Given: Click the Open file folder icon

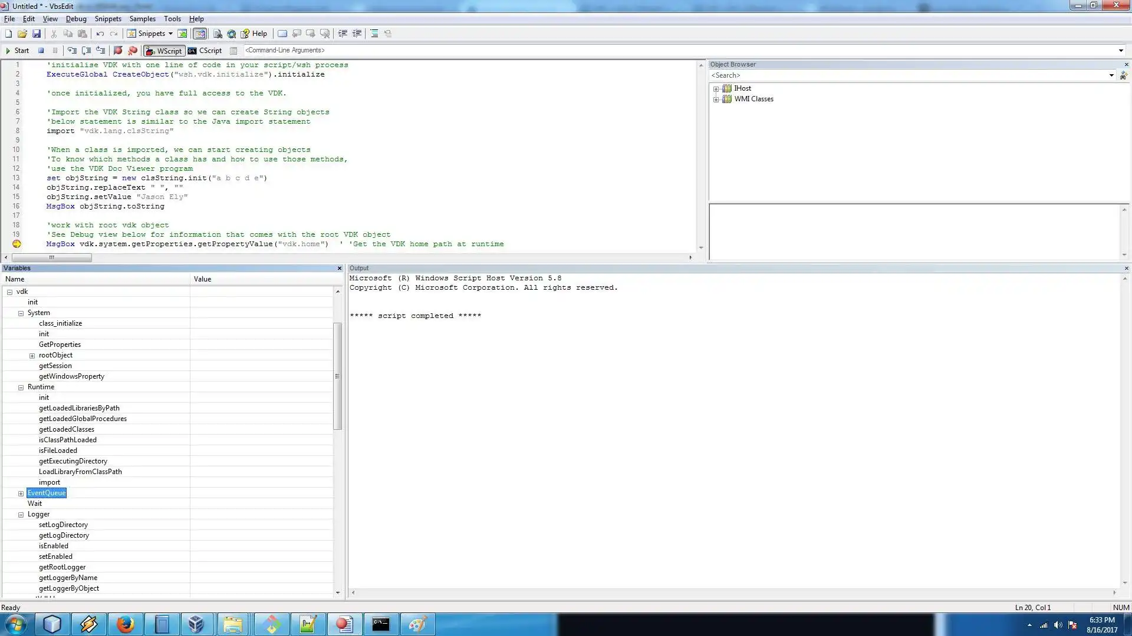Looking at the screenshot, I should pyautogui.click(x=22, y=34).
